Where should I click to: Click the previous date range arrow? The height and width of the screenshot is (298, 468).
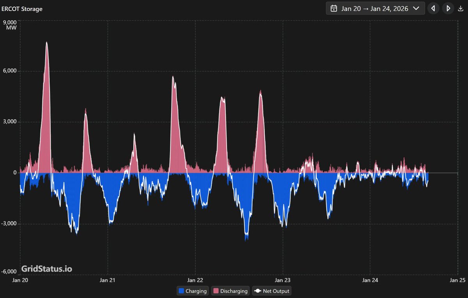(433, 8)
